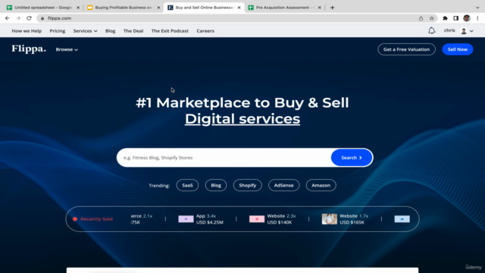Reload the page with the refresh icon
485x273 pixels.
pos(29,18)
